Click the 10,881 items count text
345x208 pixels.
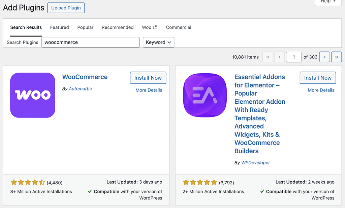pyautogui.click(x=245, y=57)
